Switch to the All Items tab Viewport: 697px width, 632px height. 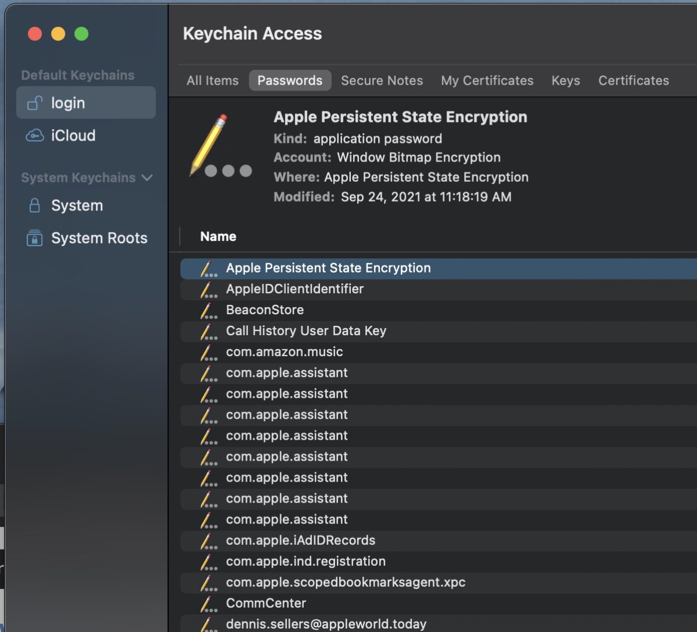click(213, 81)
